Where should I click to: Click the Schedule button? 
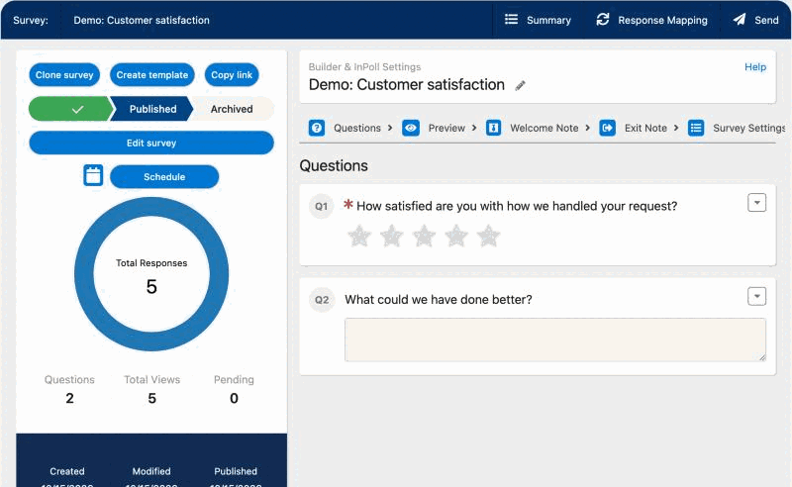(x=164, y=177)
